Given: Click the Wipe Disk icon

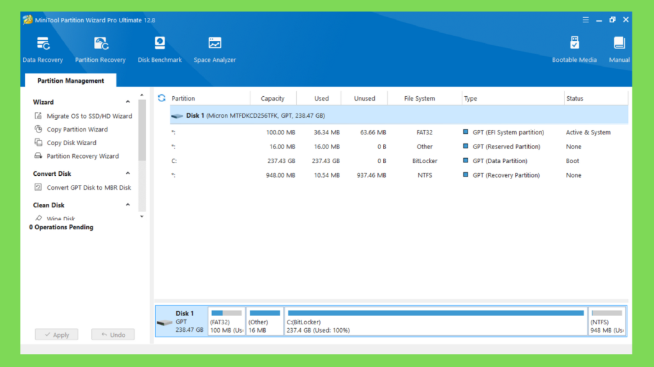Looking at the screenshot, I should pos(38,218).
